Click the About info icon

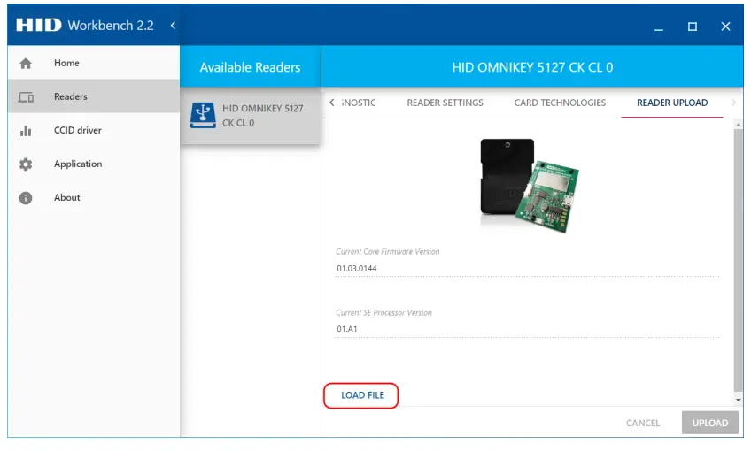tap(26, 198)
